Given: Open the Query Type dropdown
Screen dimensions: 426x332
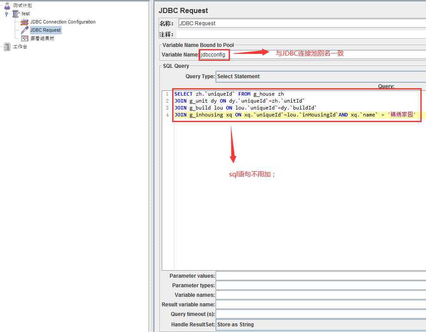Looking at the screenshot, I should point(321,76).
